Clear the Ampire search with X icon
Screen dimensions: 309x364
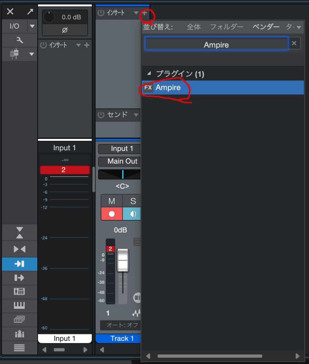click(x=294, y=43)
